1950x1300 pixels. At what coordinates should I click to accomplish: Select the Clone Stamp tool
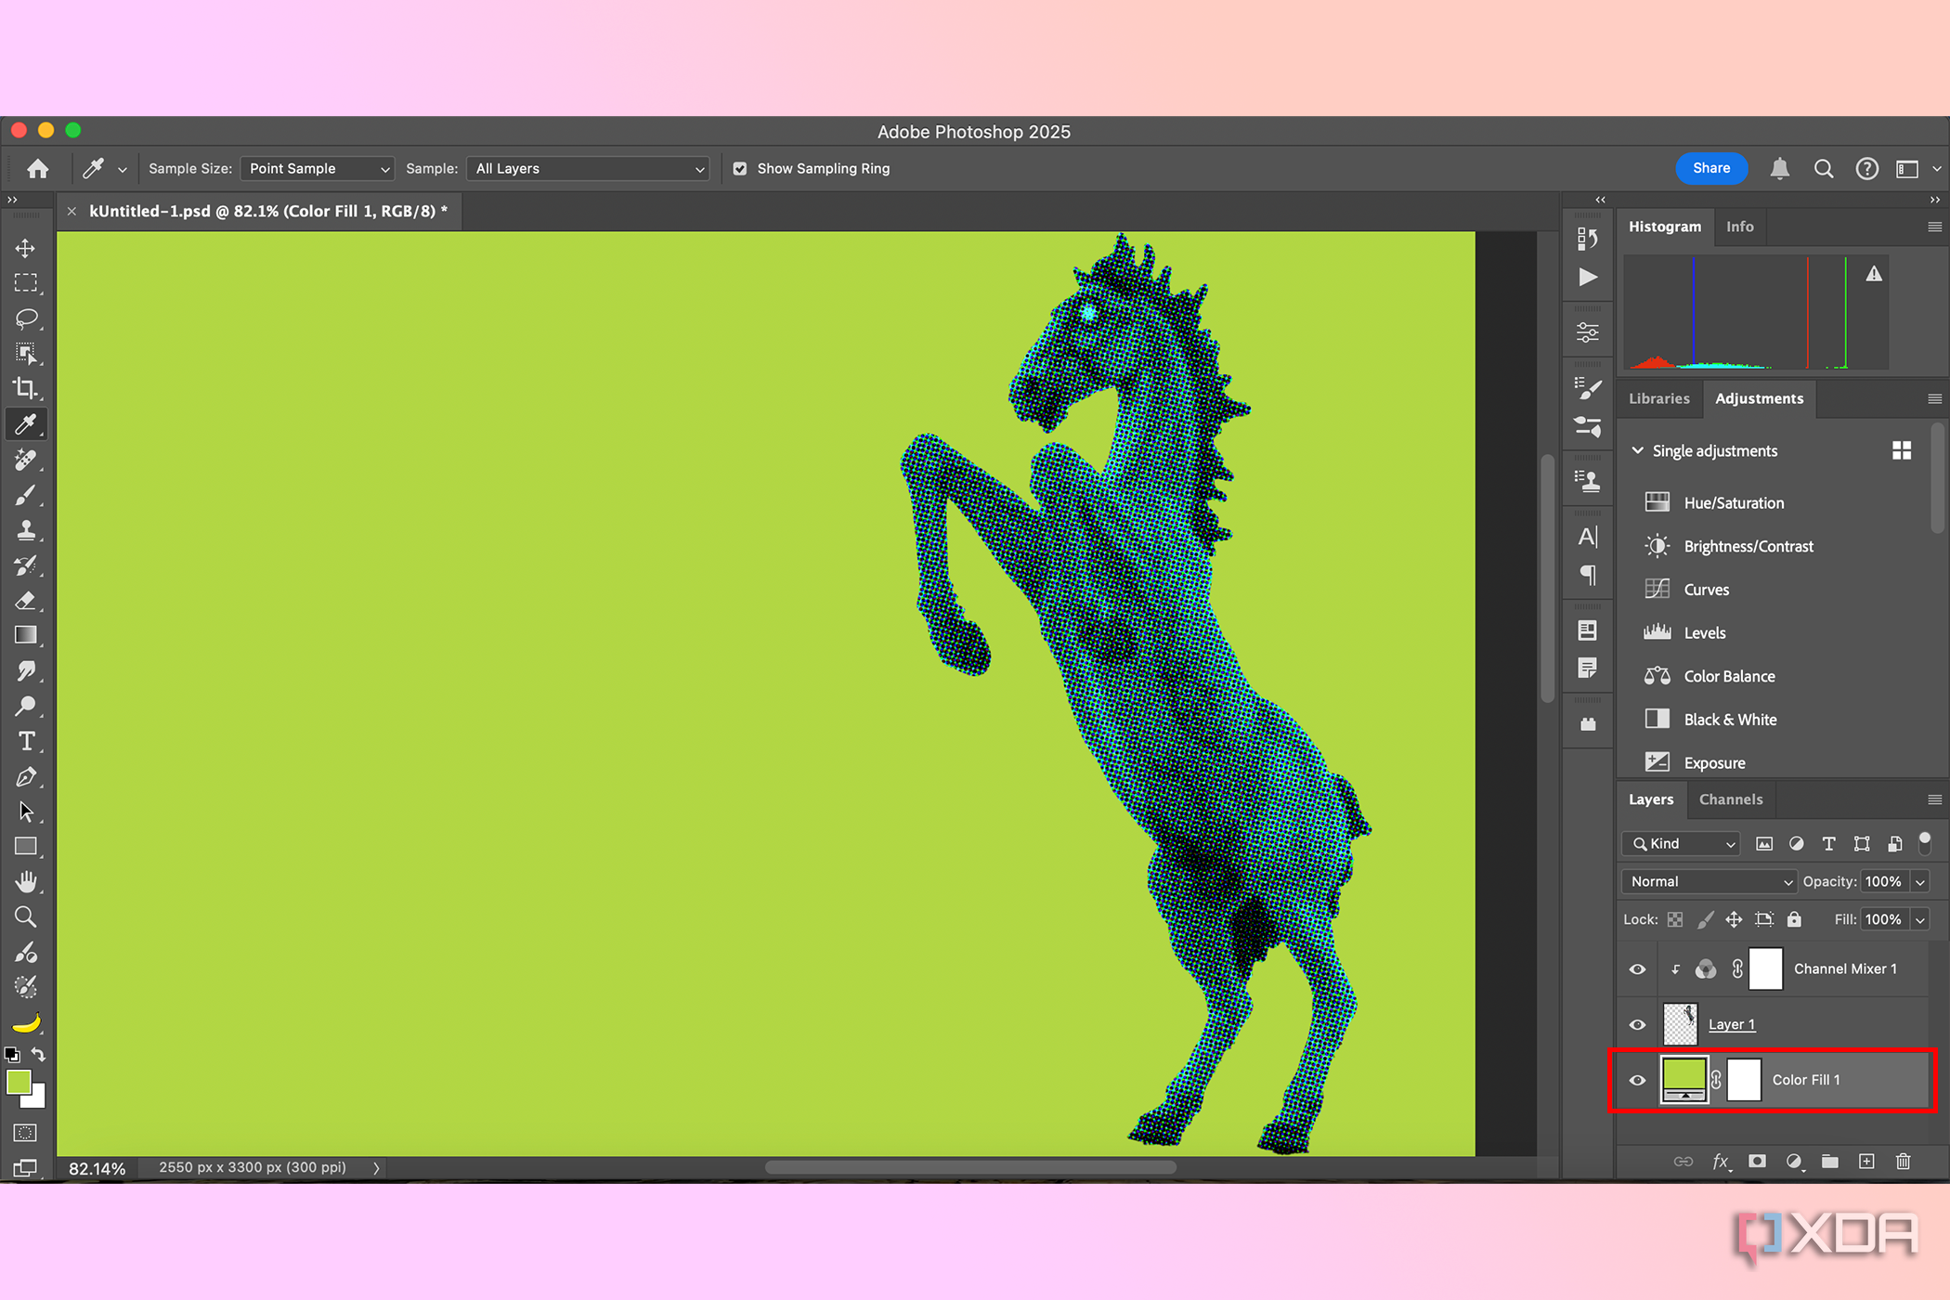coord(25,530)
